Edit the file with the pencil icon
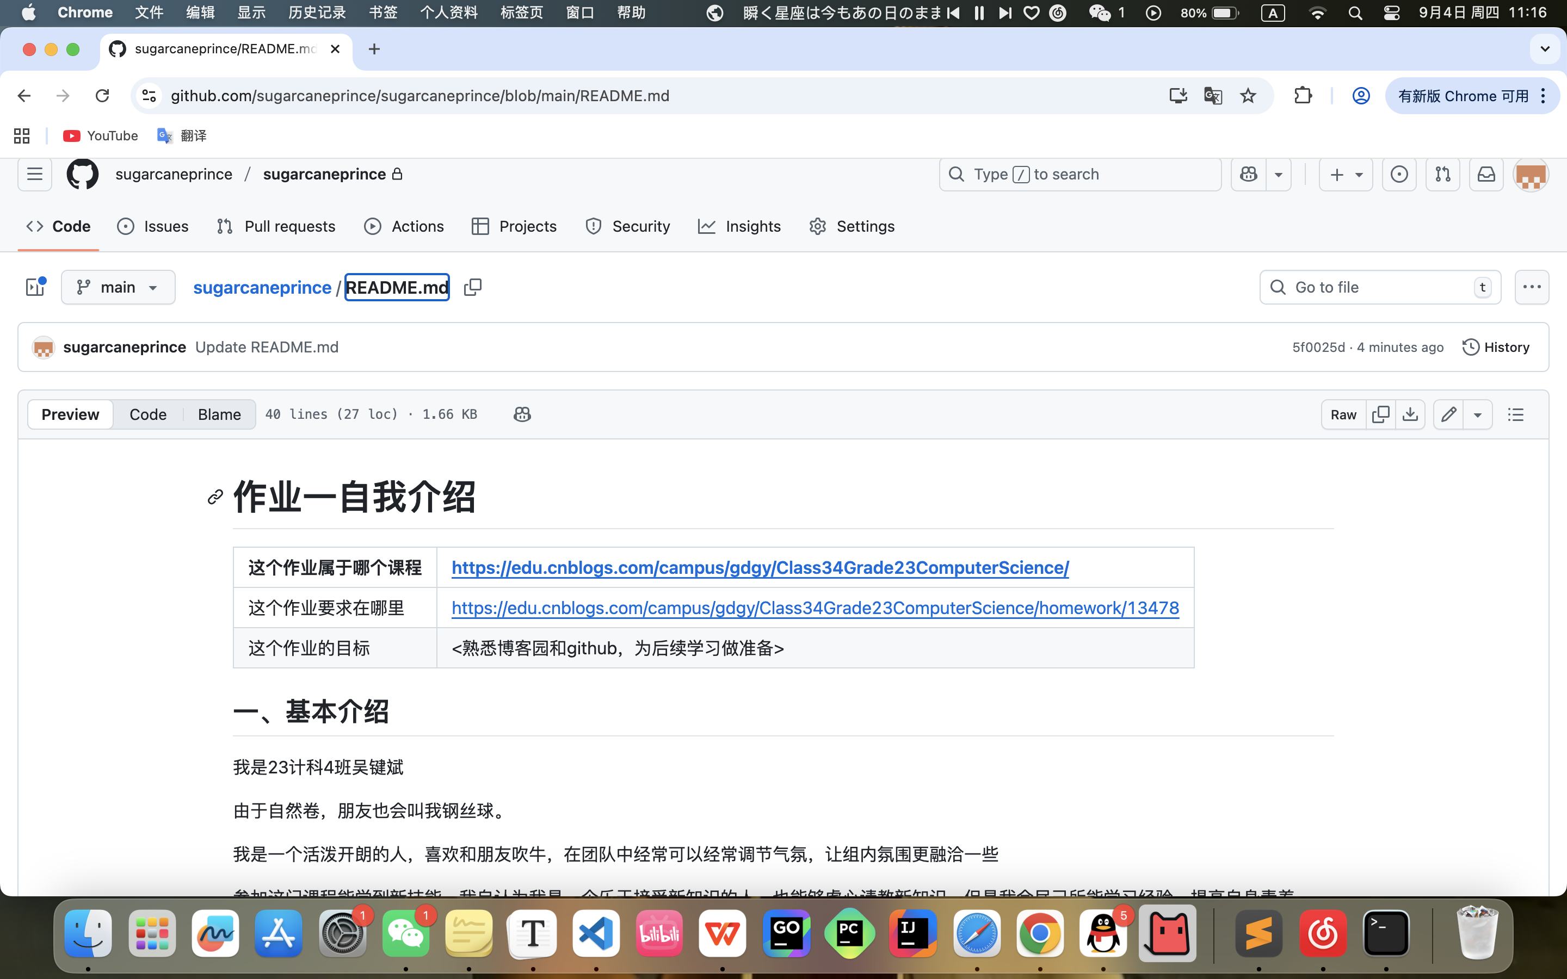The height and width of the screenshot is (979, 1567). tap(1449, 414)
